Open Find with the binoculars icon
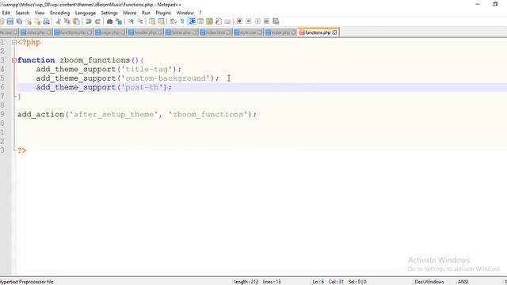The width and height of the screenshot is (507, 285). coord(109,21)
